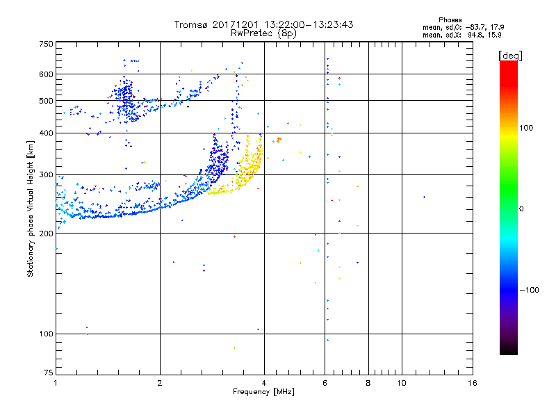Click the y-axis tick label '300'
Screen dimensions: 556x417
coord(46,174)
